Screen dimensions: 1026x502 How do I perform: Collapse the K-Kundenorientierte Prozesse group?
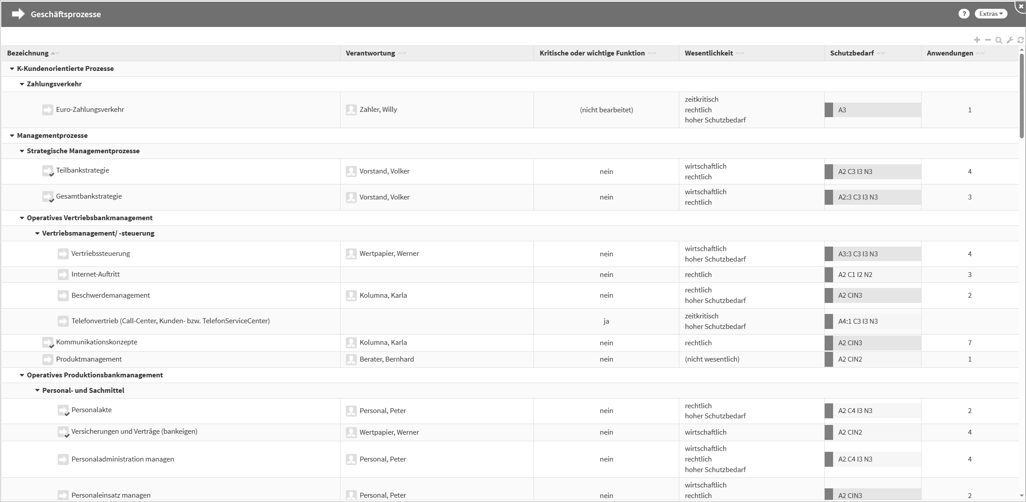tap(12, 69)
